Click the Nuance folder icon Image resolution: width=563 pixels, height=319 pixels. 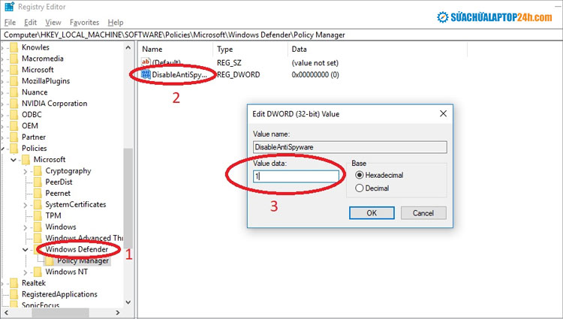tap(14, 92)
